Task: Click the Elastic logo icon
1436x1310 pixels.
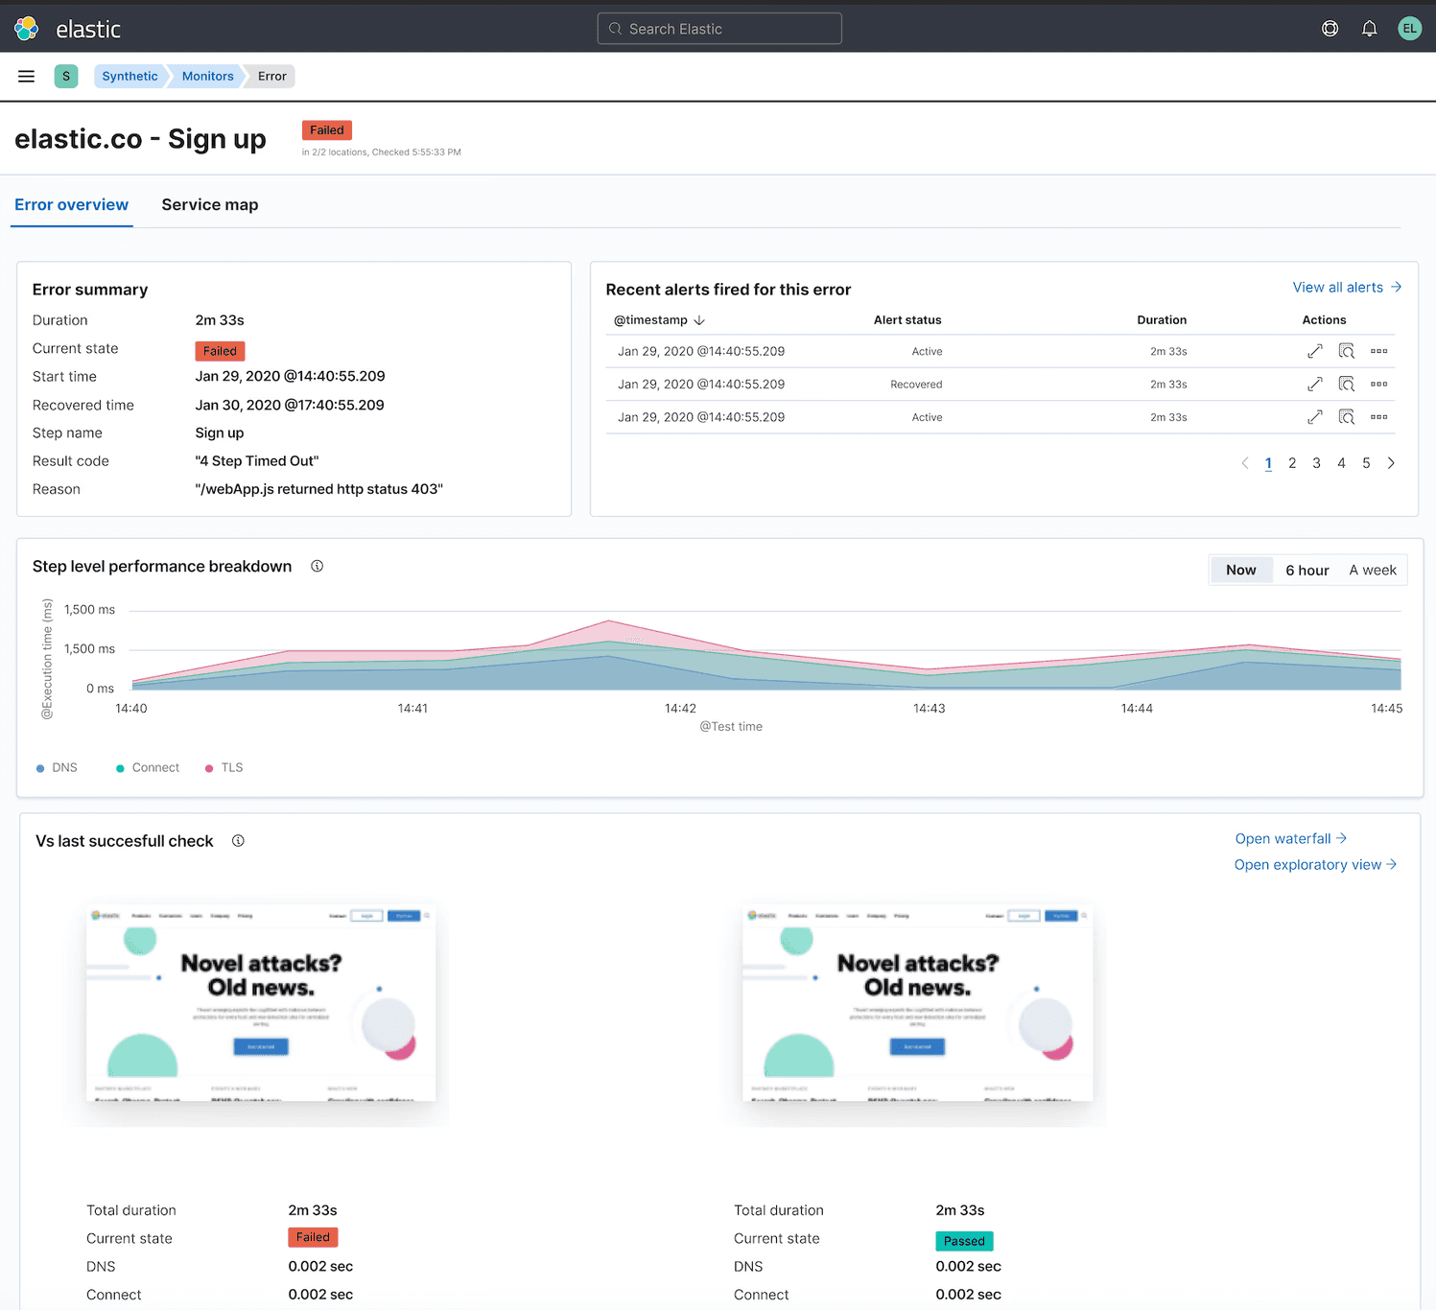Action: tap(27, 29)
